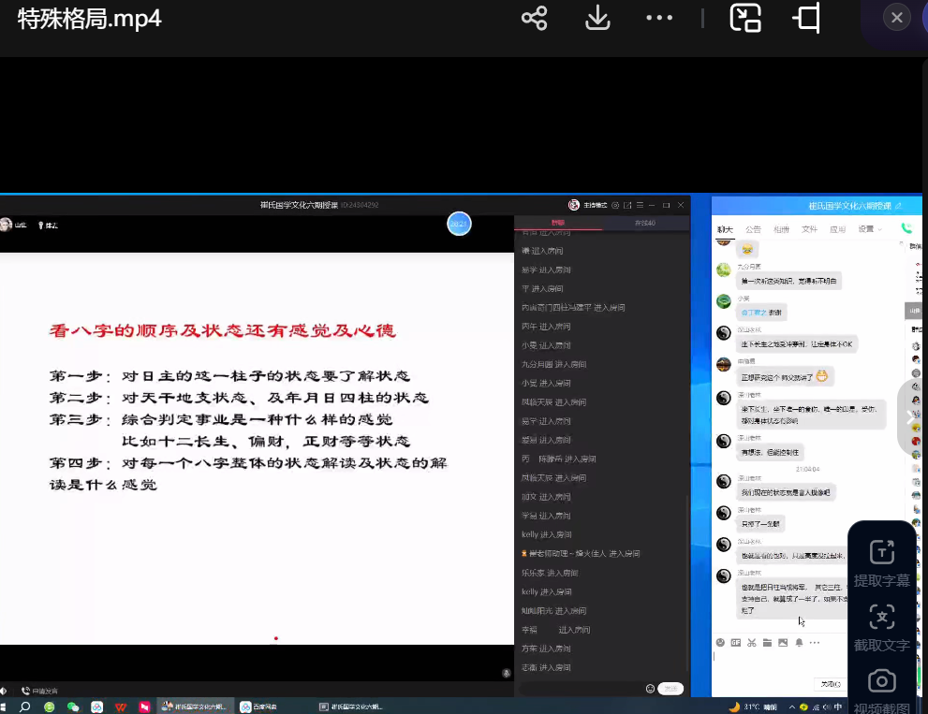Viewport: 928px width, 714px height.
Task: Click the 特殊格局.mp4 video title
Action: [x=89, y=19]
